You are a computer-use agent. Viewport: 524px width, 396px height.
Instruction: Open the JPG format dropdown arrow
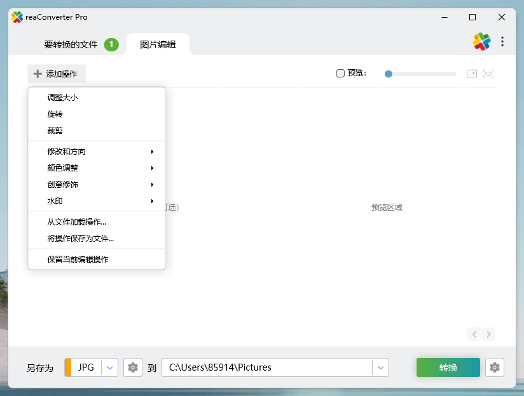point(109,367)
